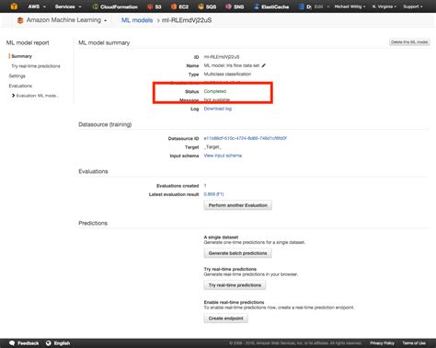Open the Support dropdown menu

(413, 6)
